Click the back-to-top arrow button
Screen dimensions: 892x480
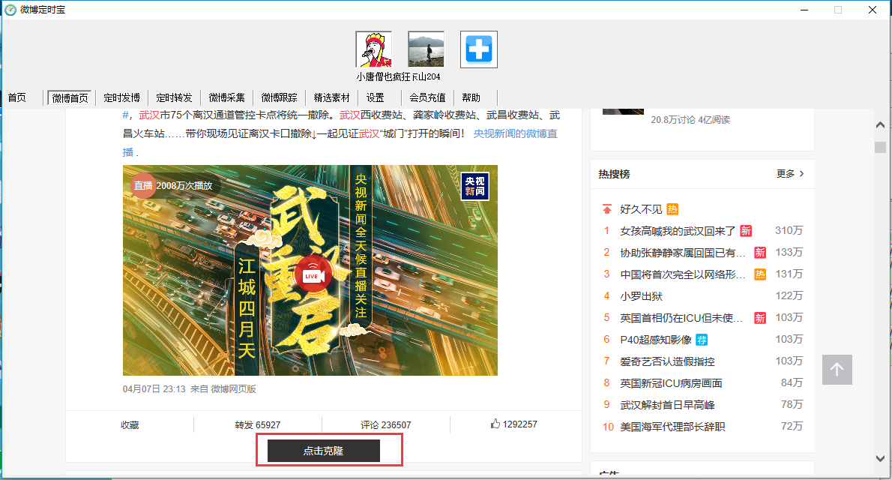(837, 370)
